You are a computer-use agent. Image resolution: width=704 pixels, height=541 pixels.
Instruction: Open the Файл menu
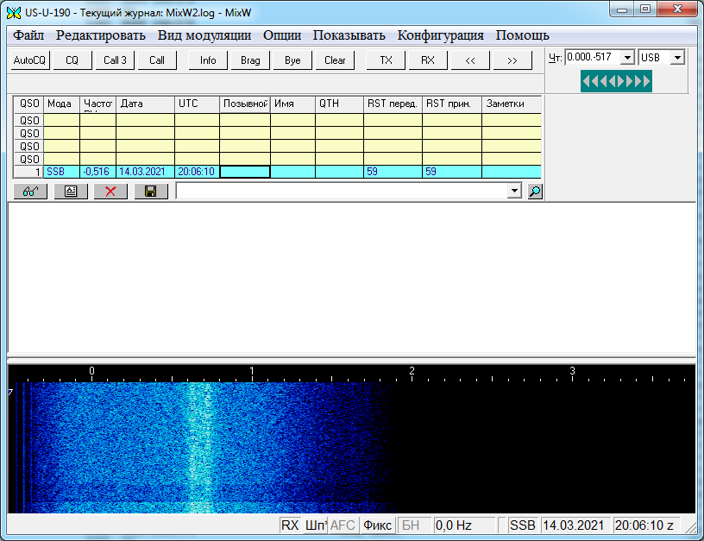[28, 35]
